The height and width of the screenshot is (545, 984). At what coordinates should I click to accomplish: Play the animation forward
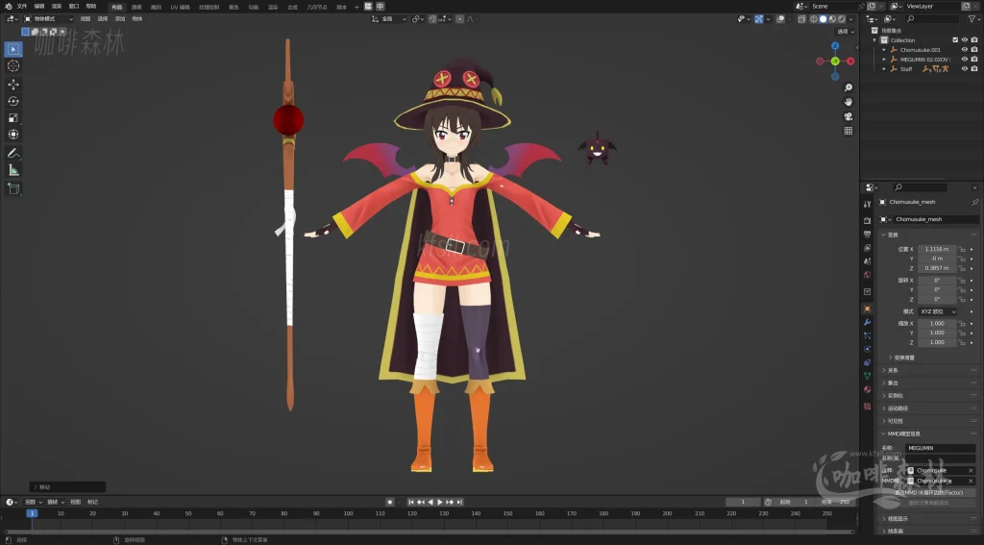pos(440,502)
